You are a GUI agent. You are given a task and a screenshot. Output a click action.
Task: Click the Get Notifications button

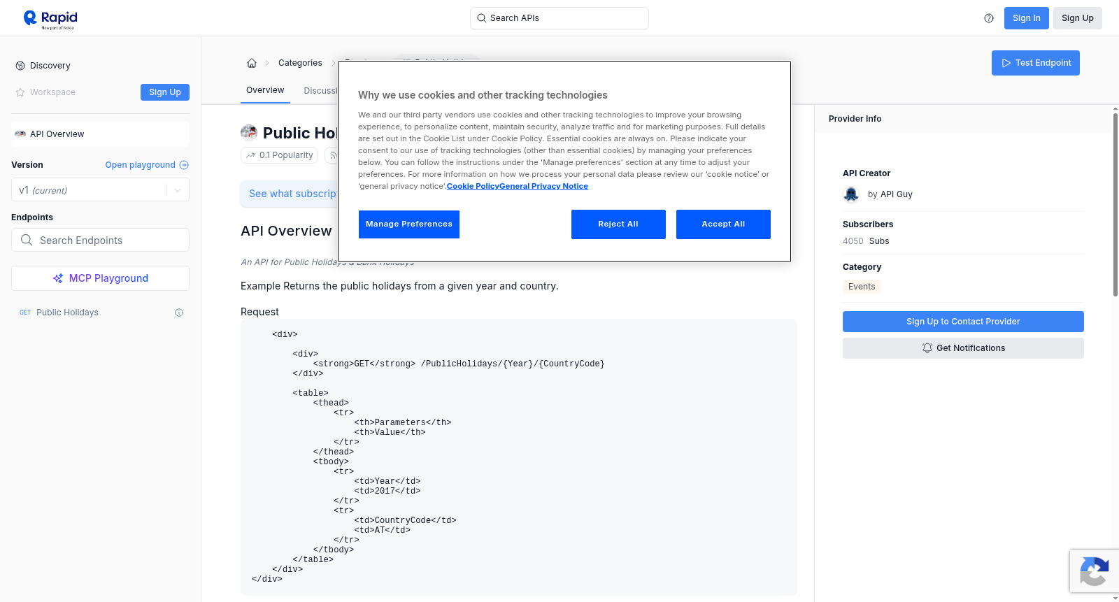963,348
